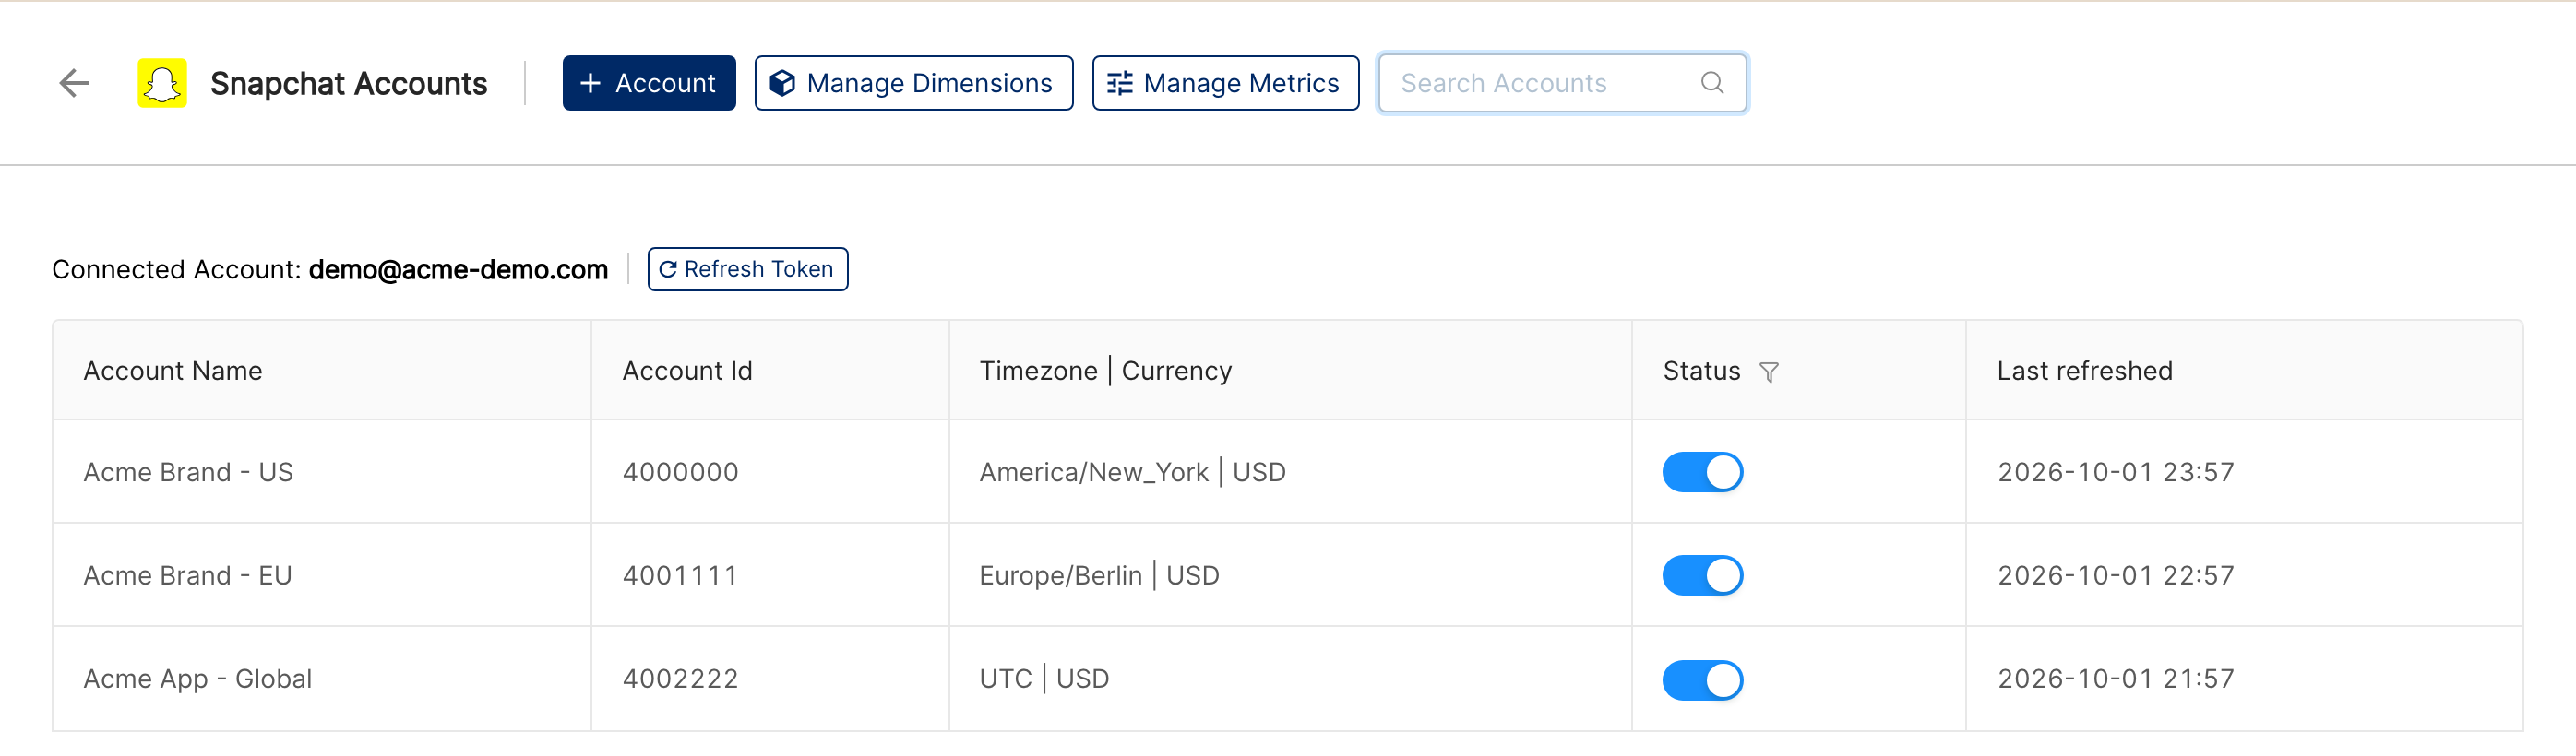Open the Status column filter icon
2576x756 pixels.
point(1768,372)
